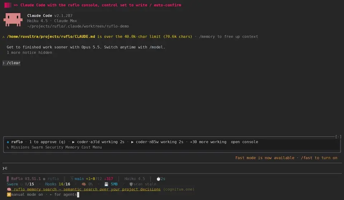The height and width of the screenshot is (200, 344).
Task: Click open console link
Action: (244, 142)
